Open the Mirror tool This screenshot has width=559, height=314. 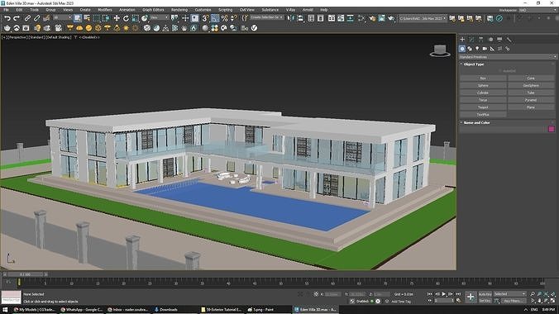click(x=291, y=18)
